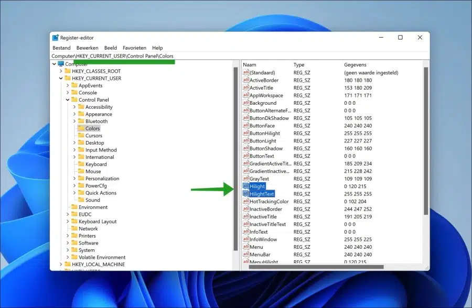Image resolution: width=472 pixels, height=308 pixels.
Task: Click the ButtonText string value icon
Action: (246, 156)
